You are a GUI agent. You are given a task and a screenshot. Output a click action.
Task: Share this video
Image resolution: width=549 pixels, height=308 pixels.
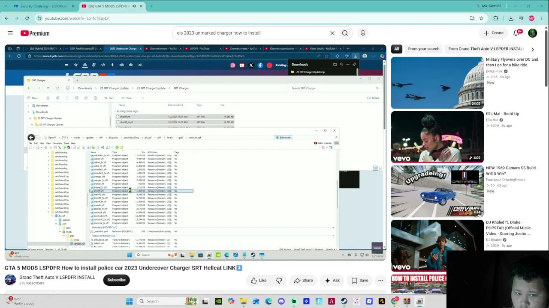(303, 281)
